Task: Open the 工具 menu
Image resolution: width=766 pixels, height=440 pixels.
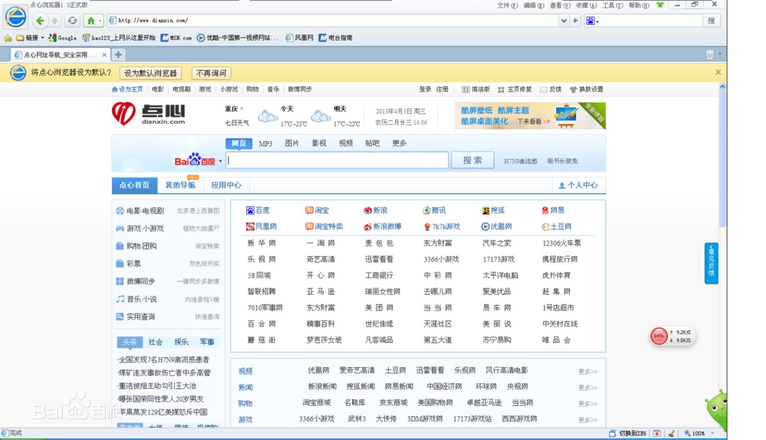Action: (612, 5)
